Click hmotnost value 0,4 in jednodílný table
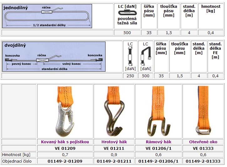The width and height of the screenshot is (227, 167). coord(211,33)
